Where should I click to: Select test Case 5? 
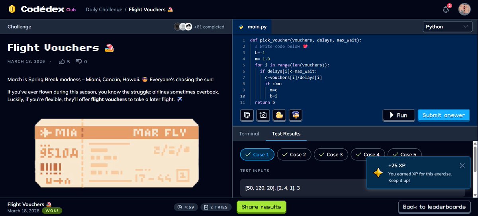pyautogui.click(x=404, y=154)
